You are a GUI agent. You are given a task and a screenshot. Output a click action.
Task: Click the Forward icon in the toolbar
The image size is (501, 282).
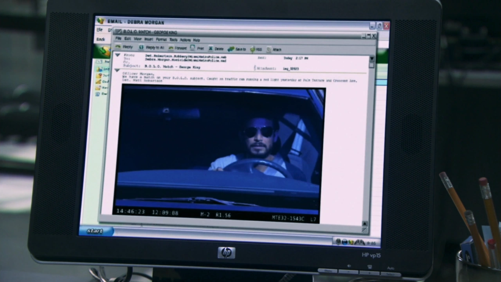(x=171, y=48)
